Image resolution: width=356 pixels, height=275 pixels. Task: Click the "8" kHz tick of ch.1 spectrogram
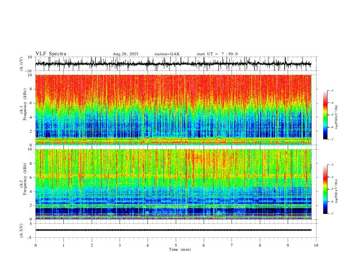tap(31, 89)
